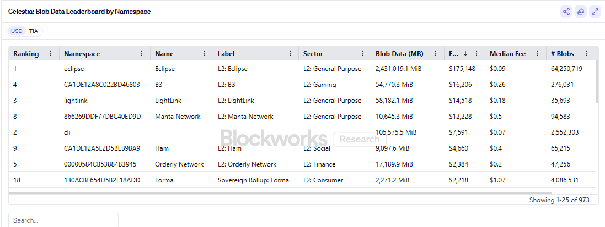Click the B3 name cell
The width and height of the screenshot is (605, 227).
159,85
